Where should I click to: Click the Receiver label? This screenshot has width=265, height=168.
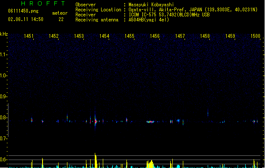tap(86, 15)
